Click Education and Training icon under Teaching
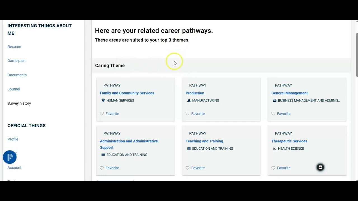Viewport: 358px width, 201px height. click(x=189, y=149)
